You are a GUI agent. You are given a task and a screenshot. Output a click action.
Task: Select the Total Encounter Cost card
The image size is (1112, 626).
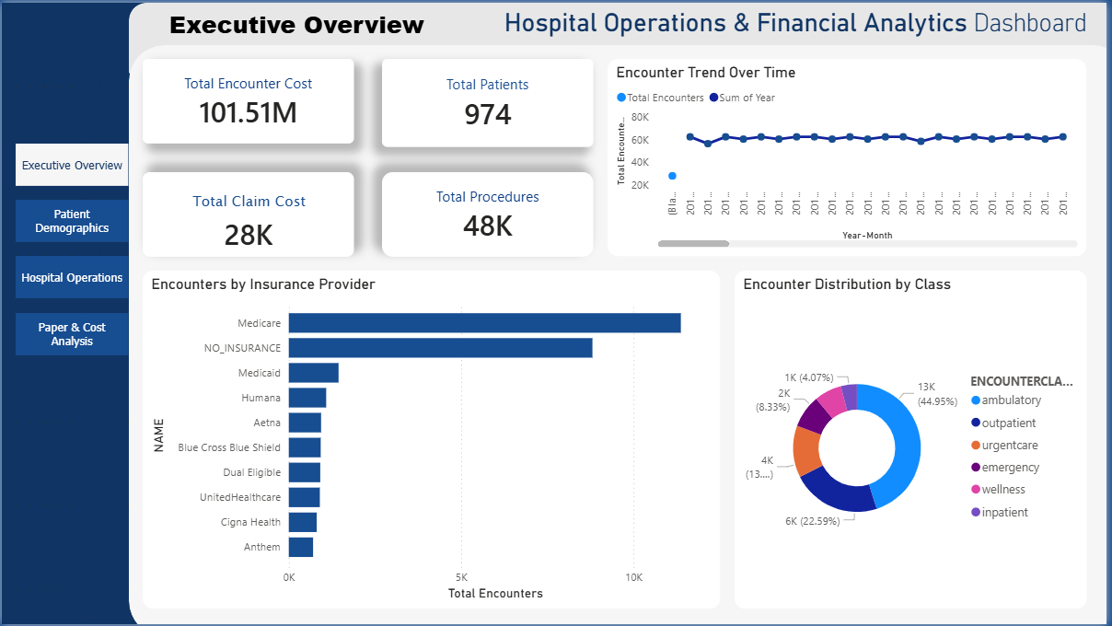point(248,101)
